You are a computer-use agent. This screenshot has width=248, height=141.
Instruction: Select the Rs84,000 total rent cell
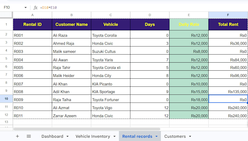pyautogui.click(x=228, y=59)
